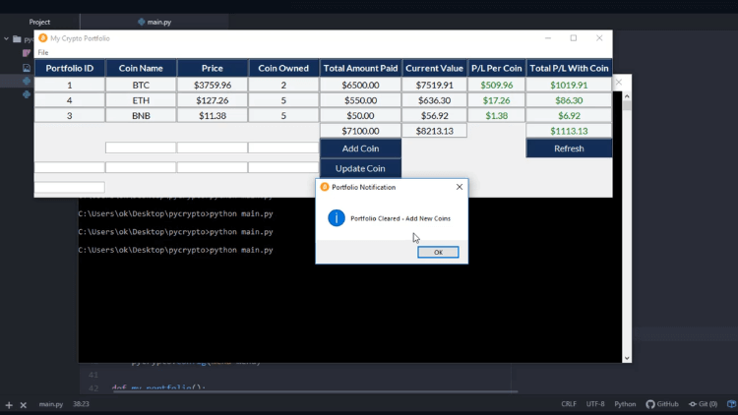738x415 pixels.
Task: Click the $7100.00 total amount paid cell
Action: (360, 131)
